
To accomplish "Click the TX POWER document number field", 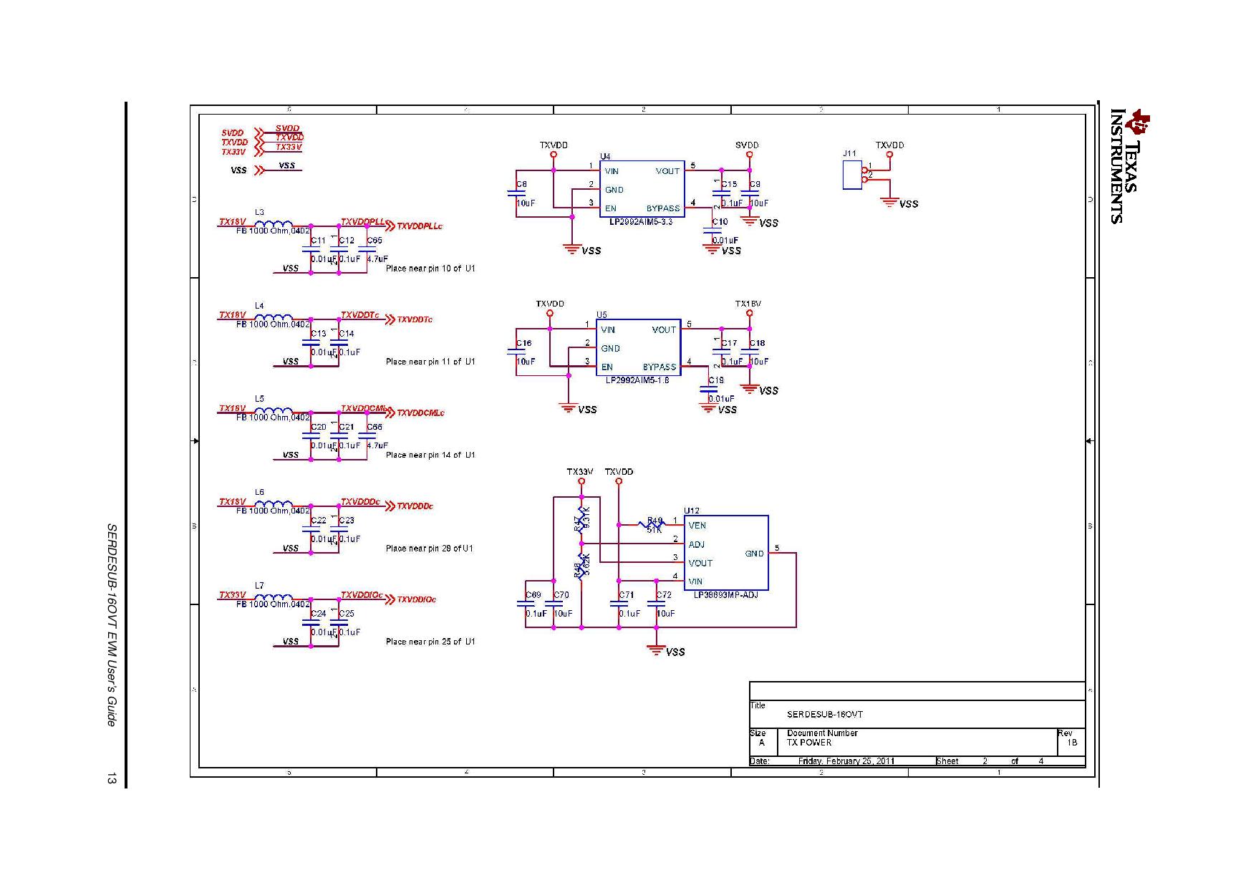I will click(x=809, y=743).
